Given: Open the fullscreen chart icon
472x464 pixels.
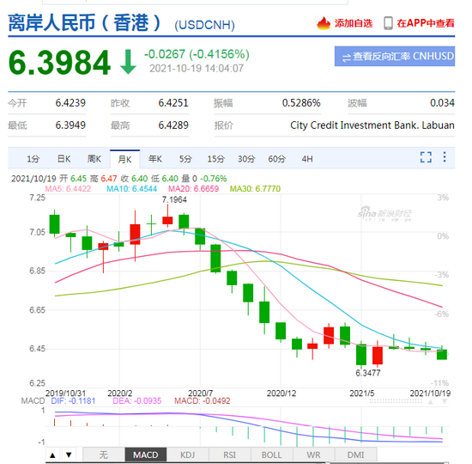Looking at the screenshot, I should tap(426, 157).
